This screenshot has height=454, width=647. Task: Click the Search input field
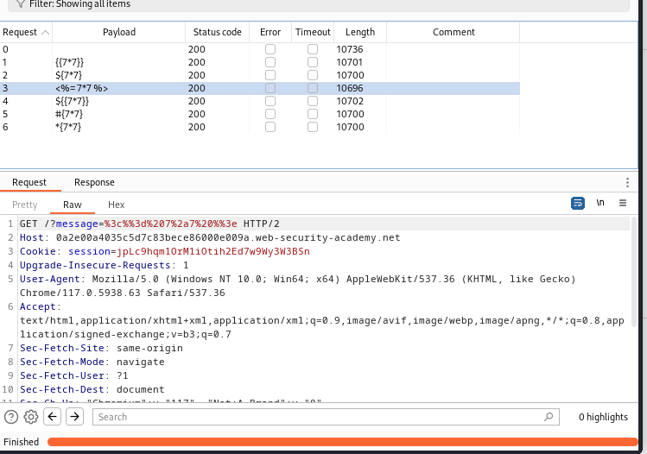point(326,417)
